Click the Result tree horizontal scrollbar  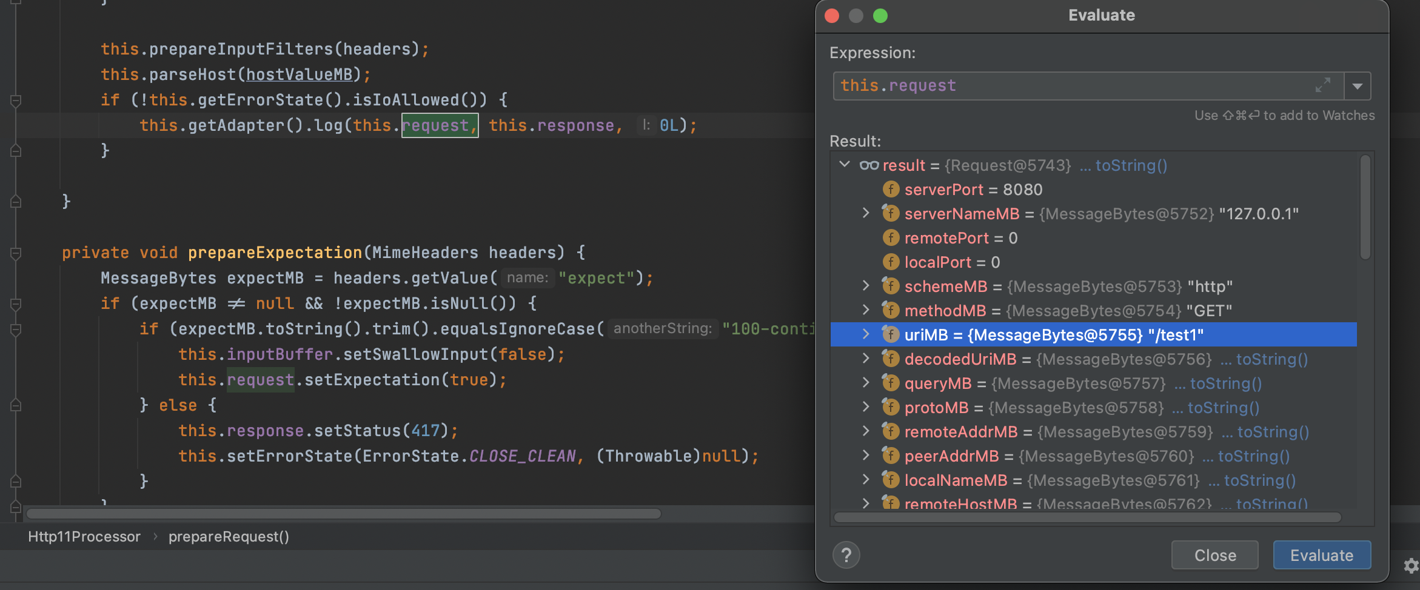1088,517
